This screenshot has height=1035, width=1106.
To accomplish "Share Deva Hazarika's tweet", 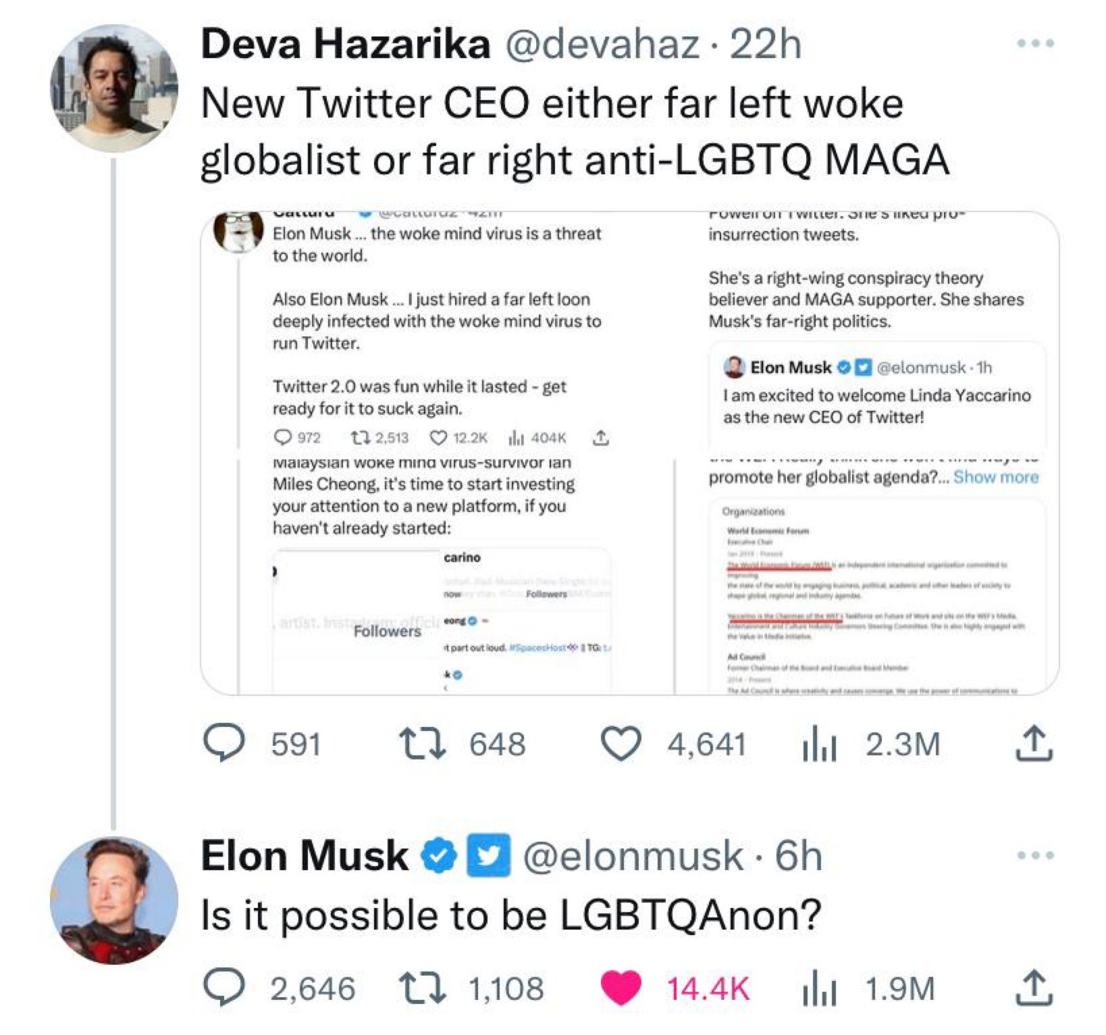I will pyautogui.click(x=1034, y=743).
